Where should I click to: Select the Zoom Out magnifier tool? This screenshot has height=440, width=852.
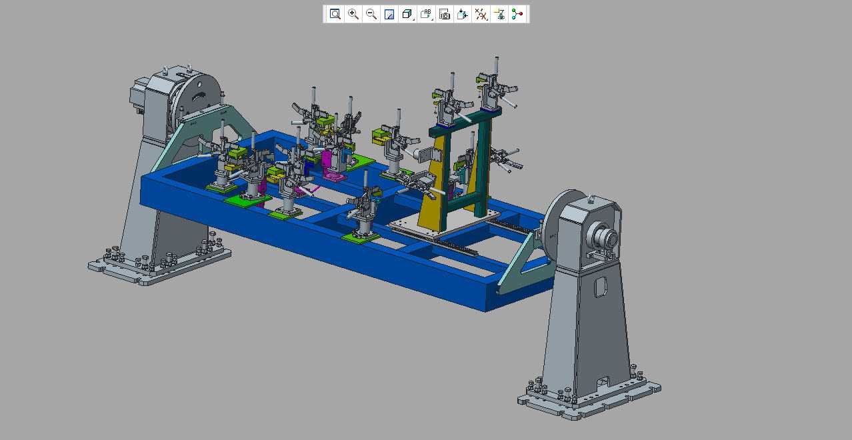pyautogui.click(x=371, y=14)
